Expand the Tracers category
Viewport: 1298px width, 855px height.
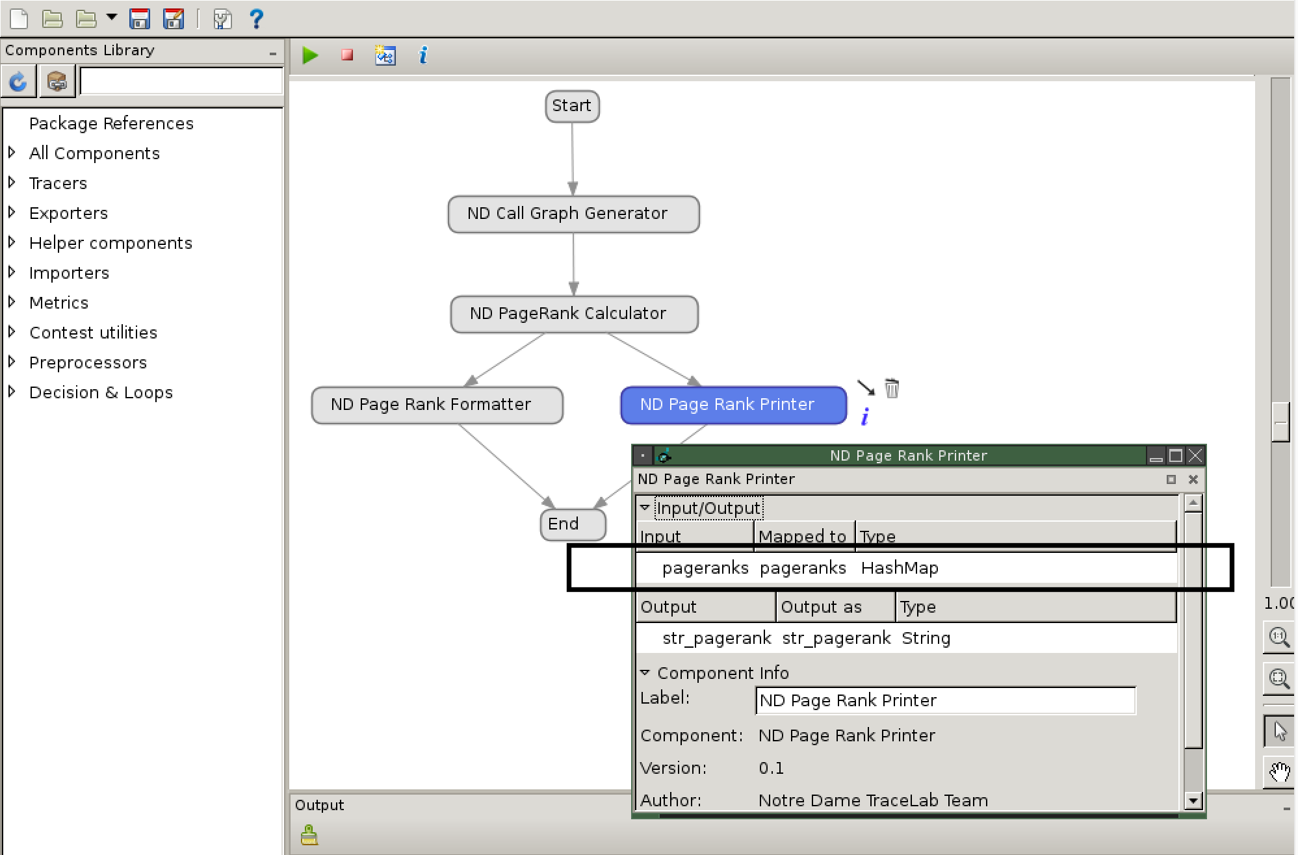[12, 183]
